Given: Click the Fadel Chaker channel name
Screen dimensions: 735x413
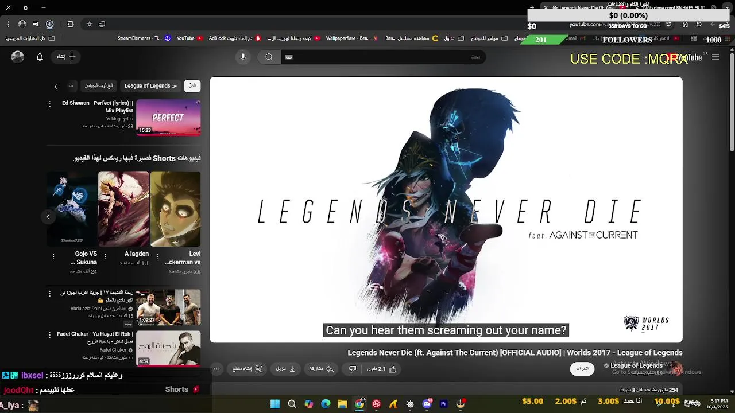Looking at the screenshot, I should click(x=113, y=350).
